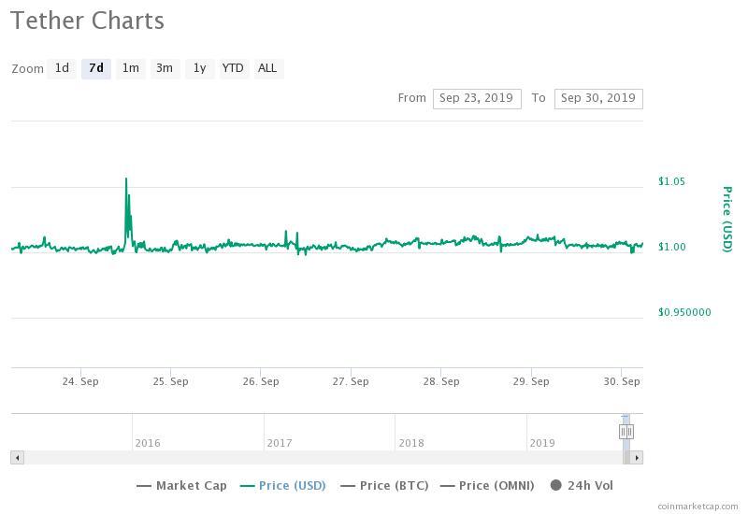Click the 27. Sep axis label

coord(351,381)
